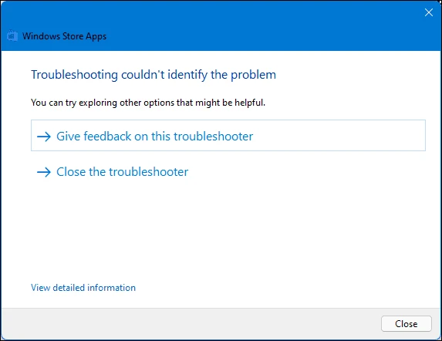Click the word helpful in the description text
Screen dimensions: 442x341
point(250,103)
